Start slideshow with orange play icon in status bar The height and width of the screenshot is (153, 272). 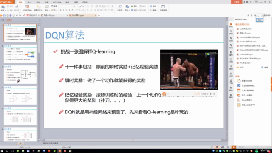tap(234, 147)
